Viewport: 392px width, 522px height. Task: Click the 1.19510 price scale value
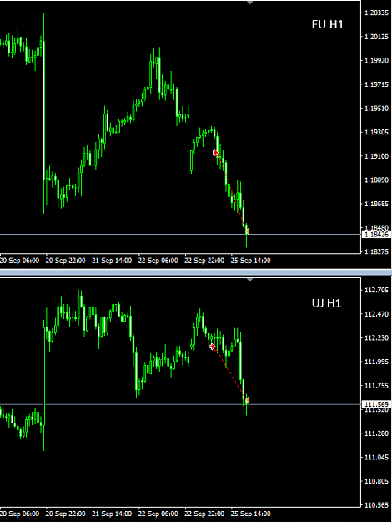[376, 109]
